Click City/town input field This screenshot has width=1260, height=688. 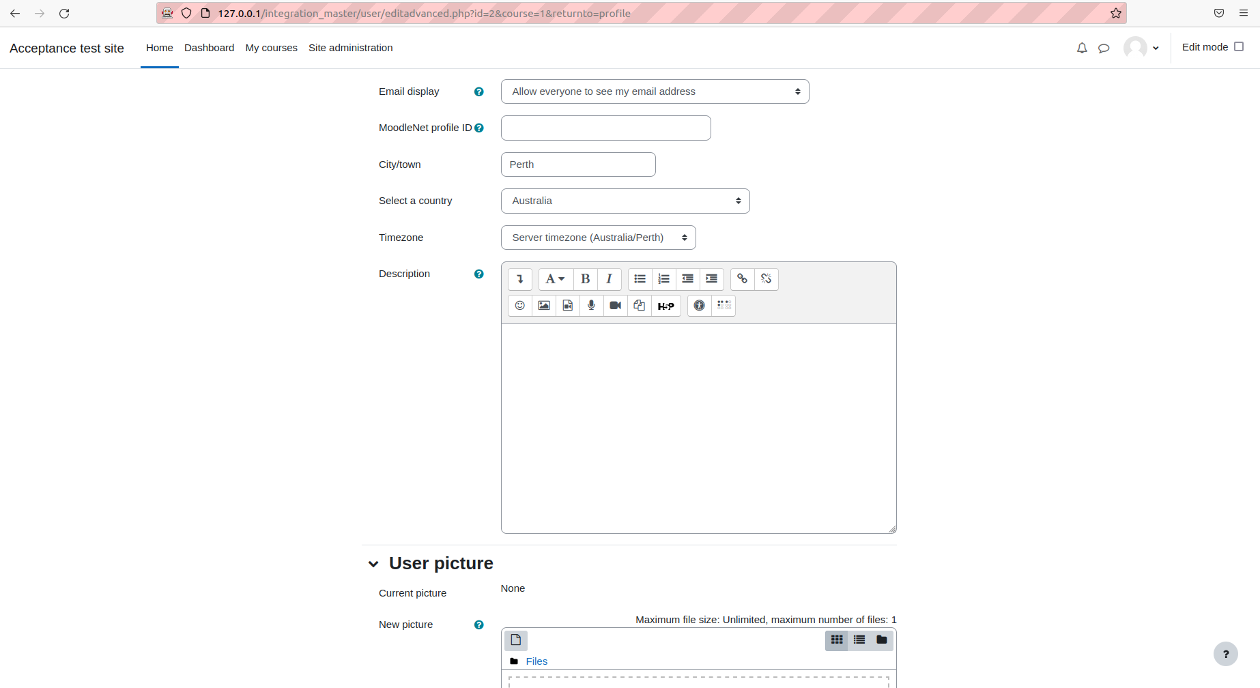tap(578, 164)
